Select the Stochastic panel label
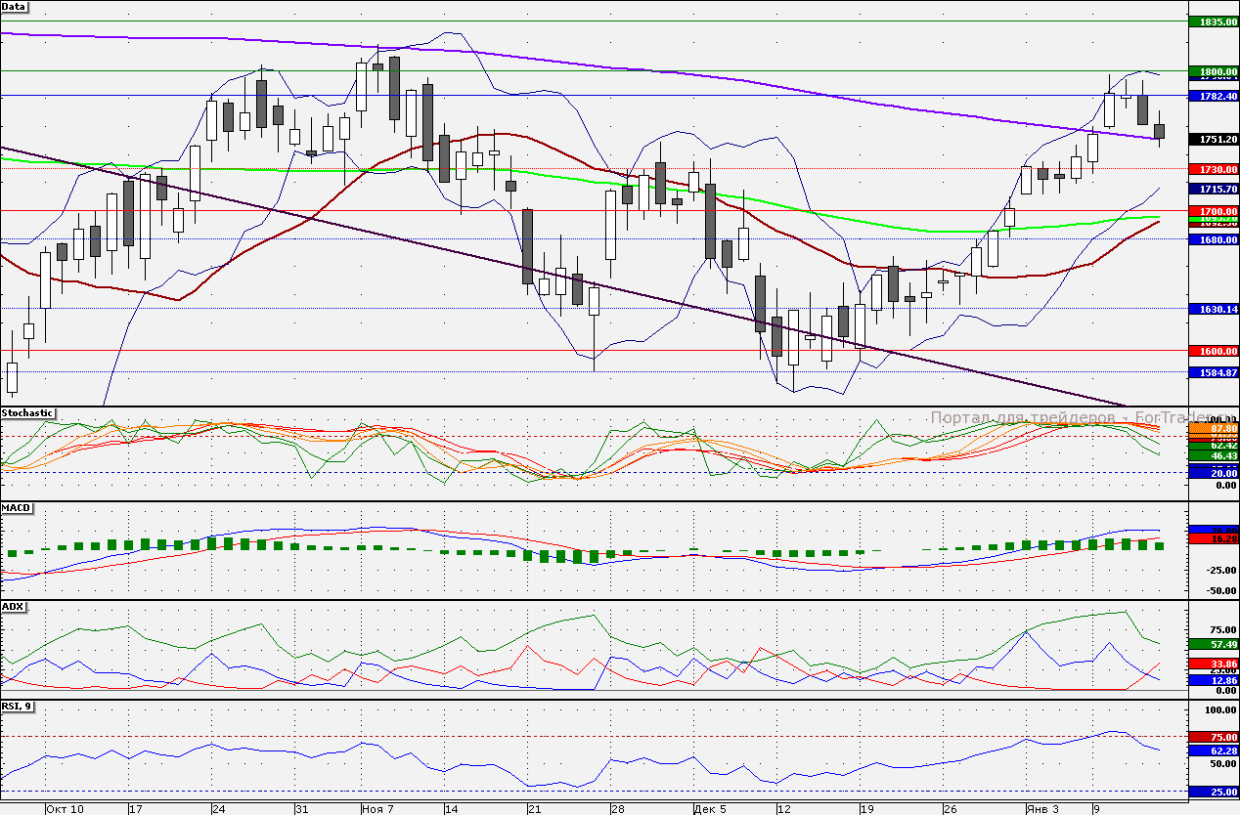This screenshot has width=1240, height=815. [27, 413]
